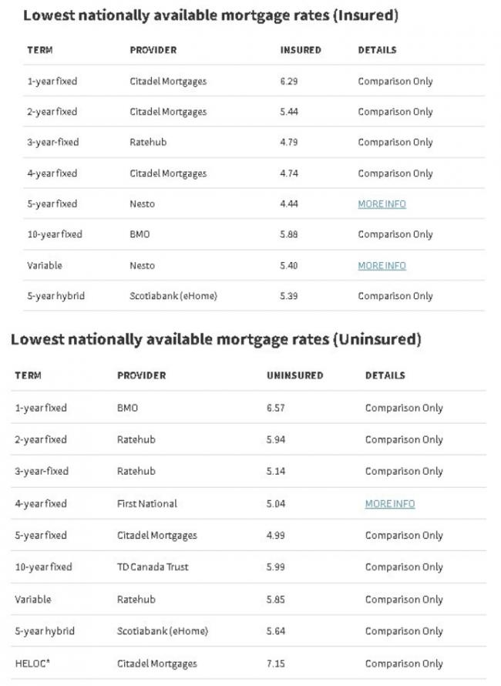Select Scotiabank (eHome) in Insured table
This screenshot has width=501, height=686.
pyautogui.click(x=173, y=296)
